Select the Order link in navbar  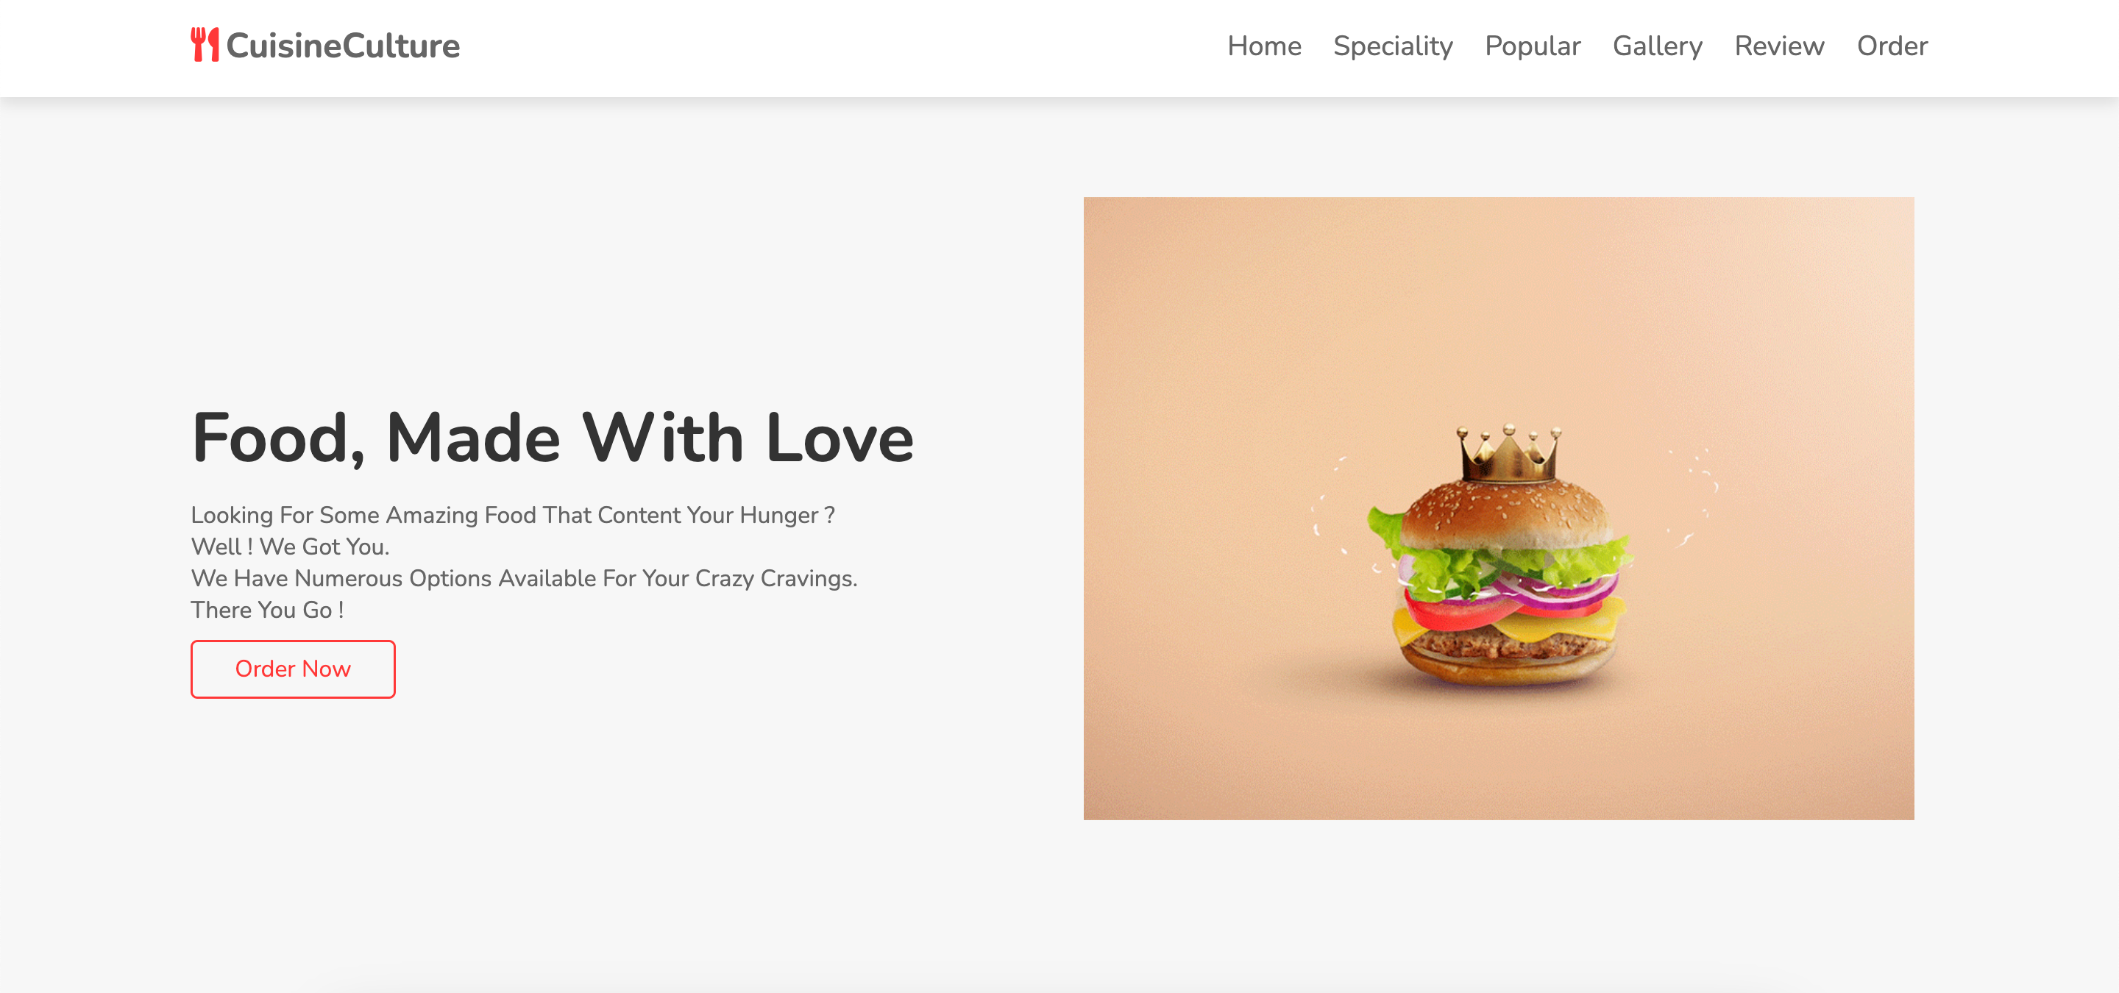click(1892, 46)
